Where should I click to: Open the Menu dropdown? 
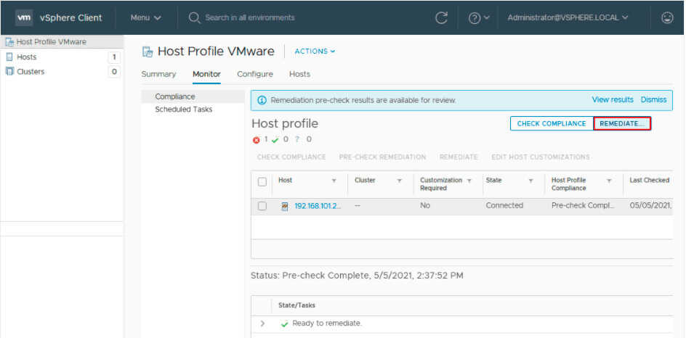tap(145, 18)
